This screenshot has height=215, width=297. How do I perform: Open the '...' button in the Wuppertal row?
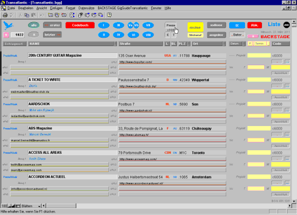(287, 86)
